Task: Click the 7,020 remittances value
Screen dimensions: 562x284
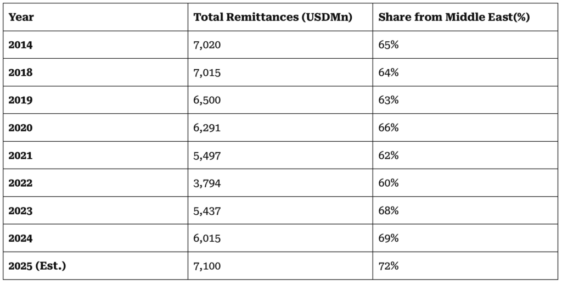Action: pyautogui.click(x=207, y=45)
